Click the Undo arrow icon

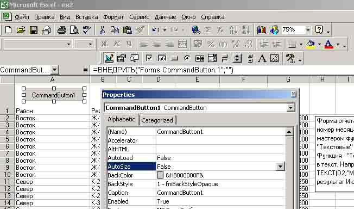(x=155, y=30)
